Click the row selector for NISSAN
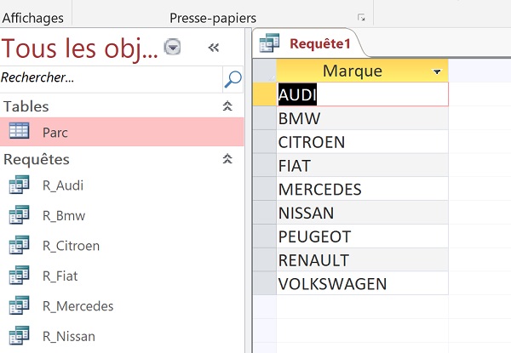 click(x=265, y=213)
